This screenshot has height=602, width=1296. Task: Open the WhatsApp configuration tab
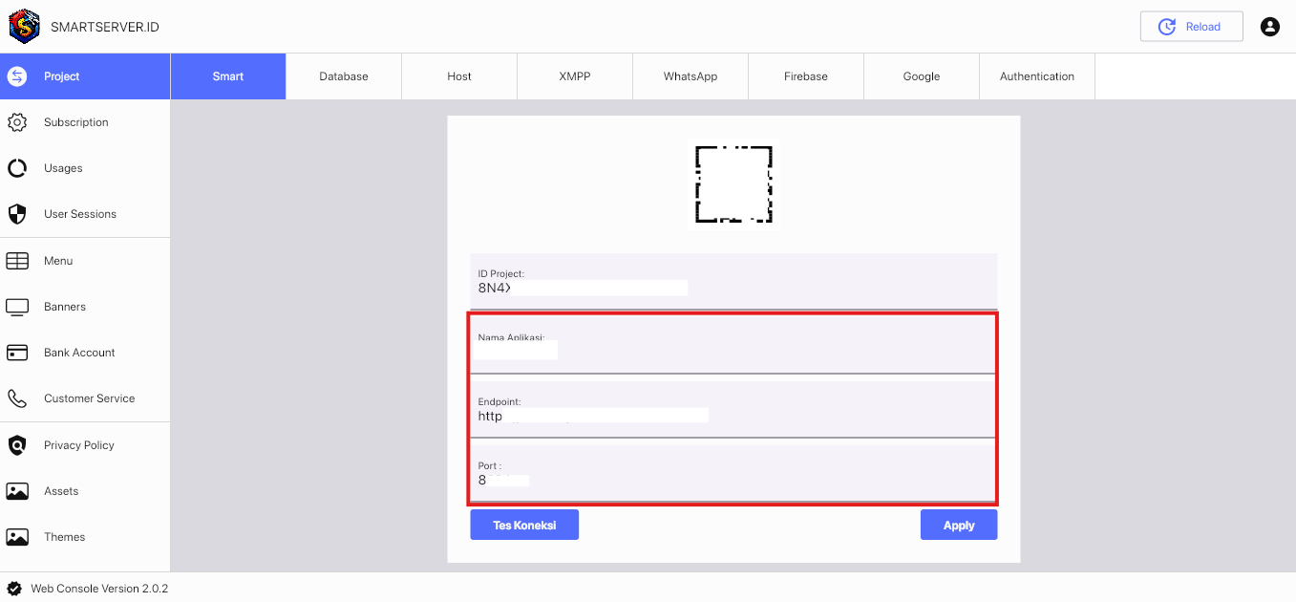pos(690,75)
